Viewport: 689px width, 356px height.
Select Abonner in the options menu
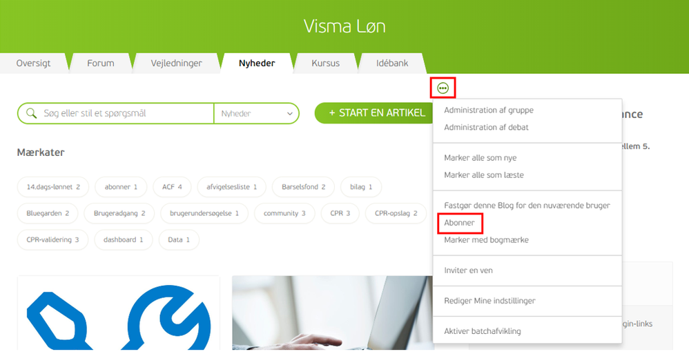click(x=459, y=223)
